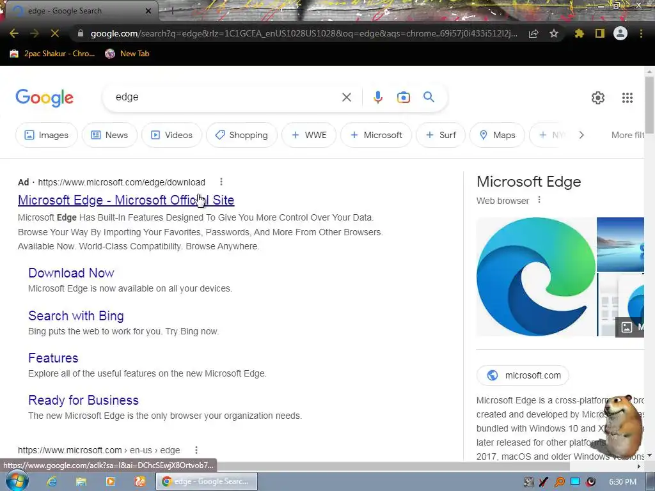Viewport: 655px width, 491px height.
Task: Open Microsoft Edge panel's three-dot menu
Action: pos(539,200)
